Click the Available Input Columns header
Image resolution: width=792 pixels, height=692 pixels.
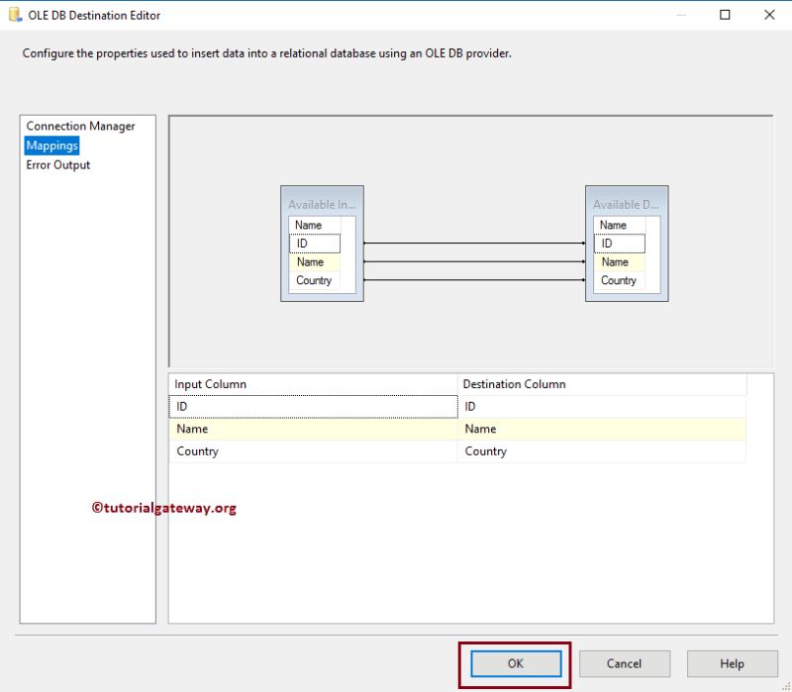(321, 205)
